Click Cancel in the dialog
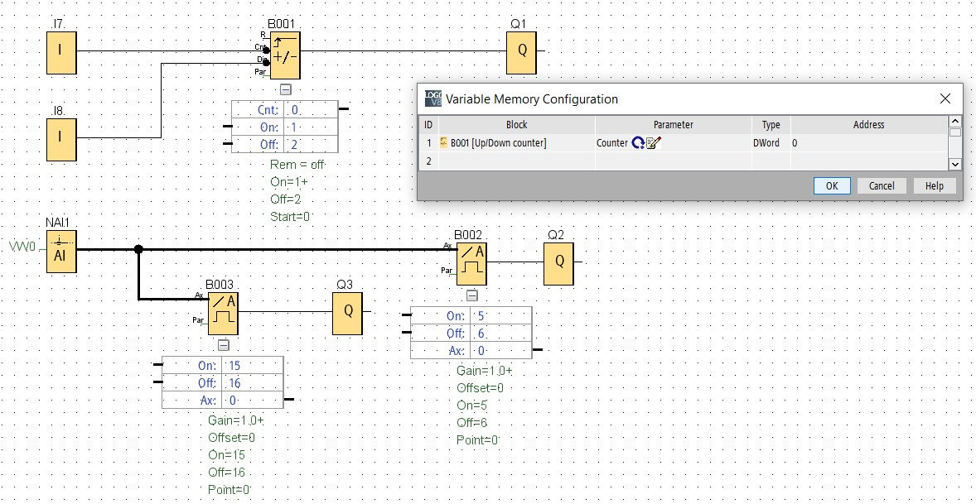976x504 pixels. coord(882,185)
